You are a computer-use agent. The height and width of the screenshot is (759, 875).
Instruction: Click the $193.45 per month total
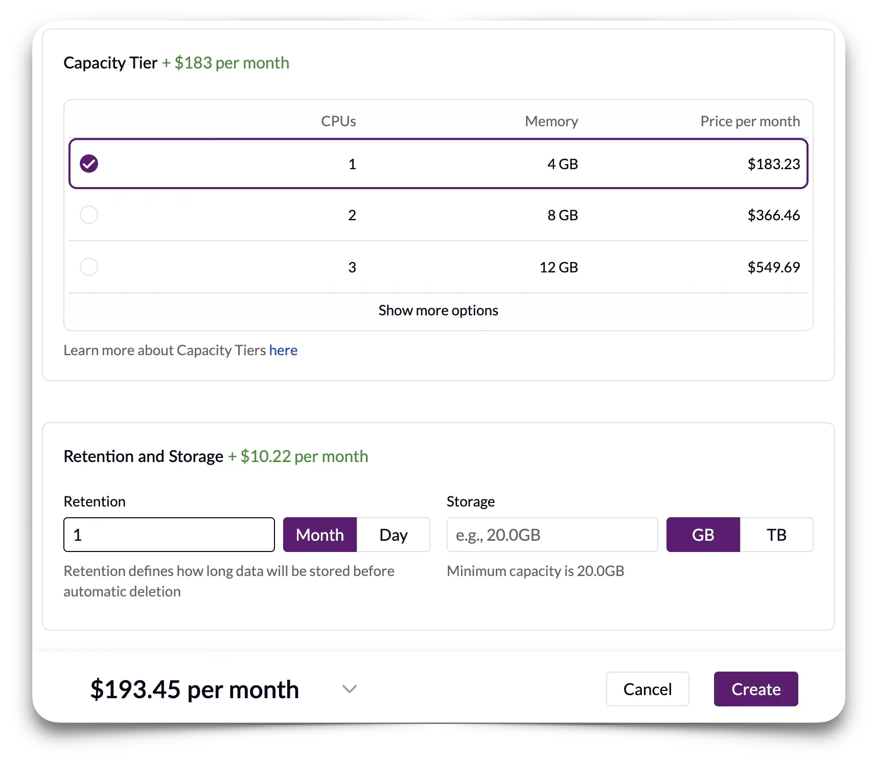(194, 689)
